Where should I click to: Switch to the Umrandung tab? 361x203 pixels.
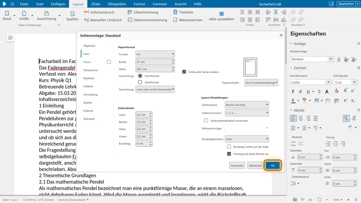pyautogui.click(x=90, y=94)
